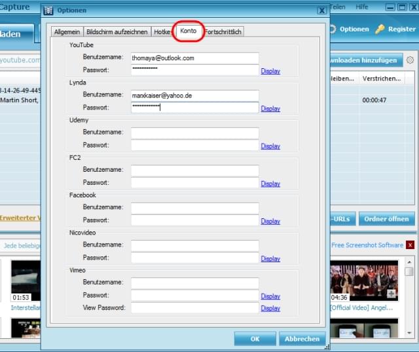
Task: Click Facebook Passwort field
Action: (x=195, y=220)
